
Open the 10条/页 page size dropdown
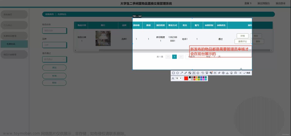[x=193, y=57]
